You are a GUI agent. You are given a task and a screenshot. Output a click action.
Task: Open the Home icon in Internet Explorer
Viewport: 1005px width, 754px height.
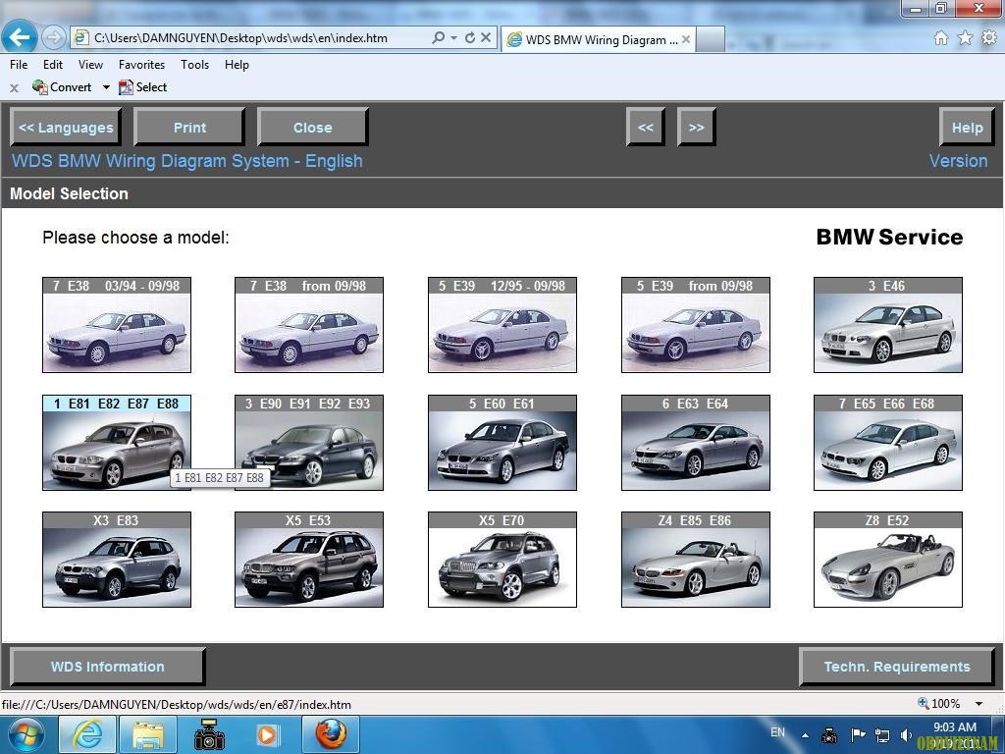(x=941, y=38)
